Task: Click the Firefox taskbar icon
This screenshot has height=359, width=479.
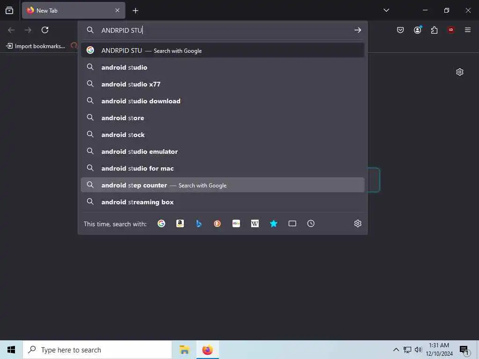Action: coord(207,350)
